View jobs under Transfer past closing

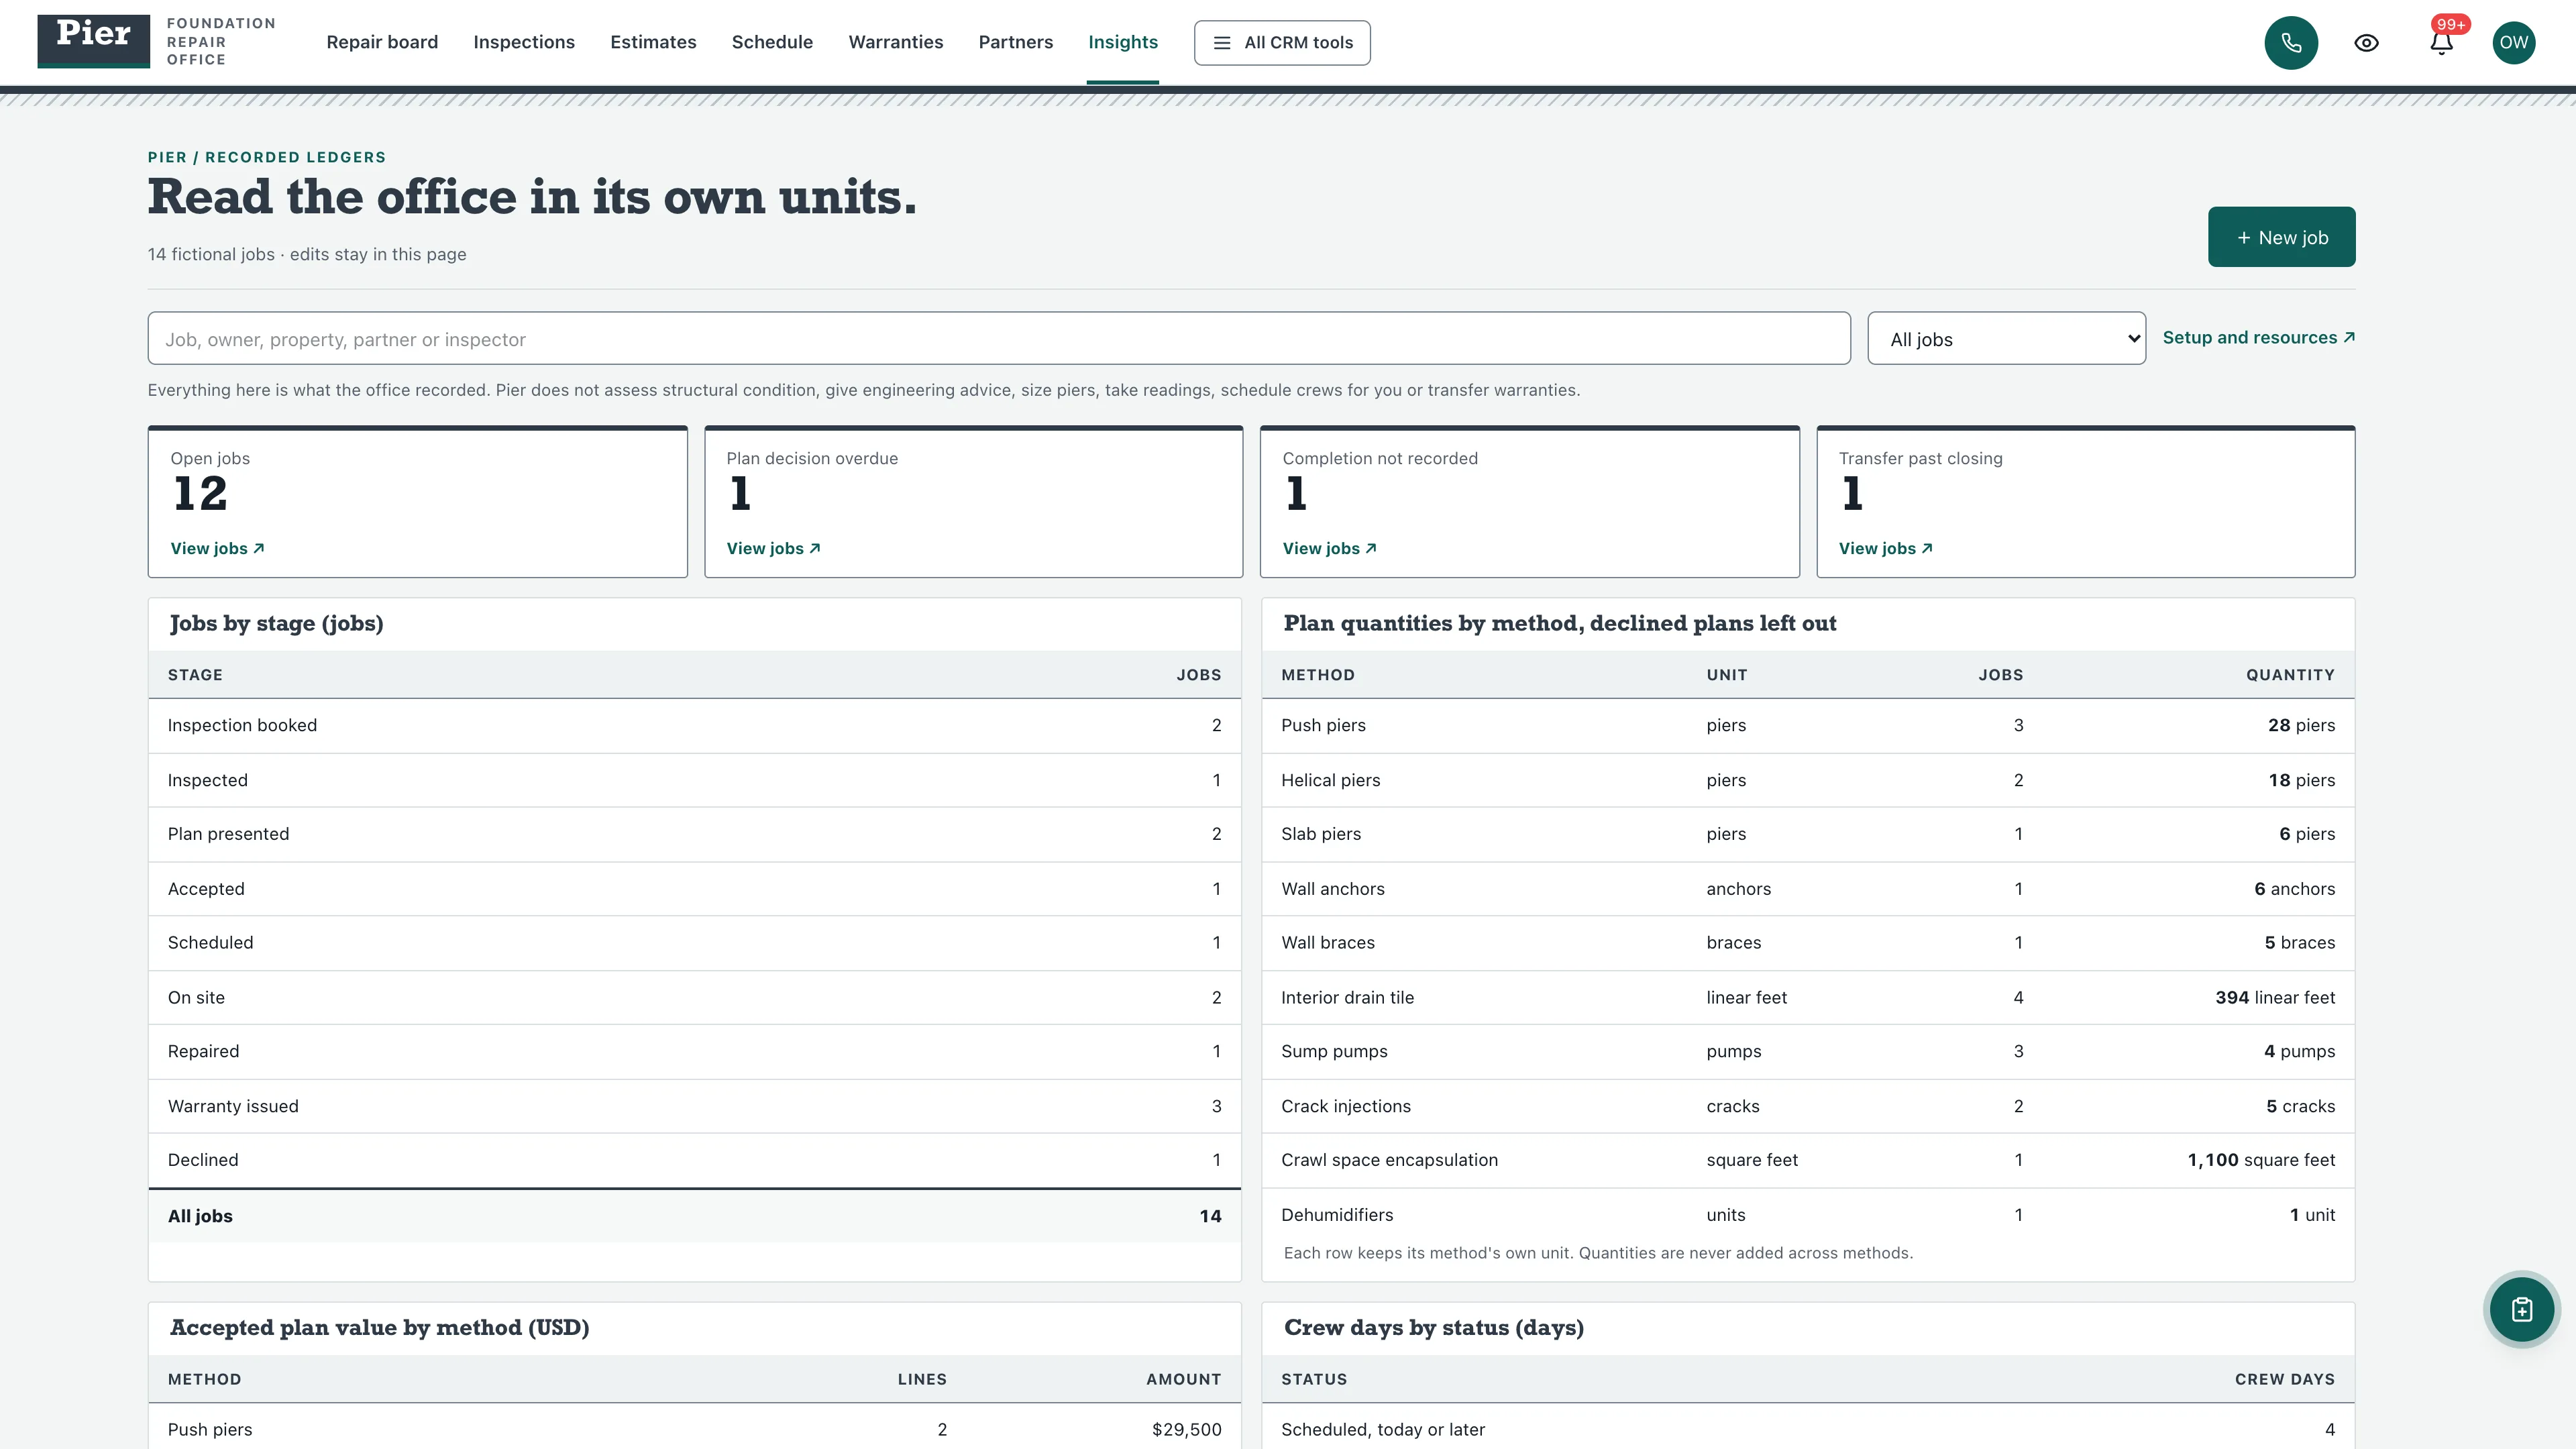click(1885, 548)
